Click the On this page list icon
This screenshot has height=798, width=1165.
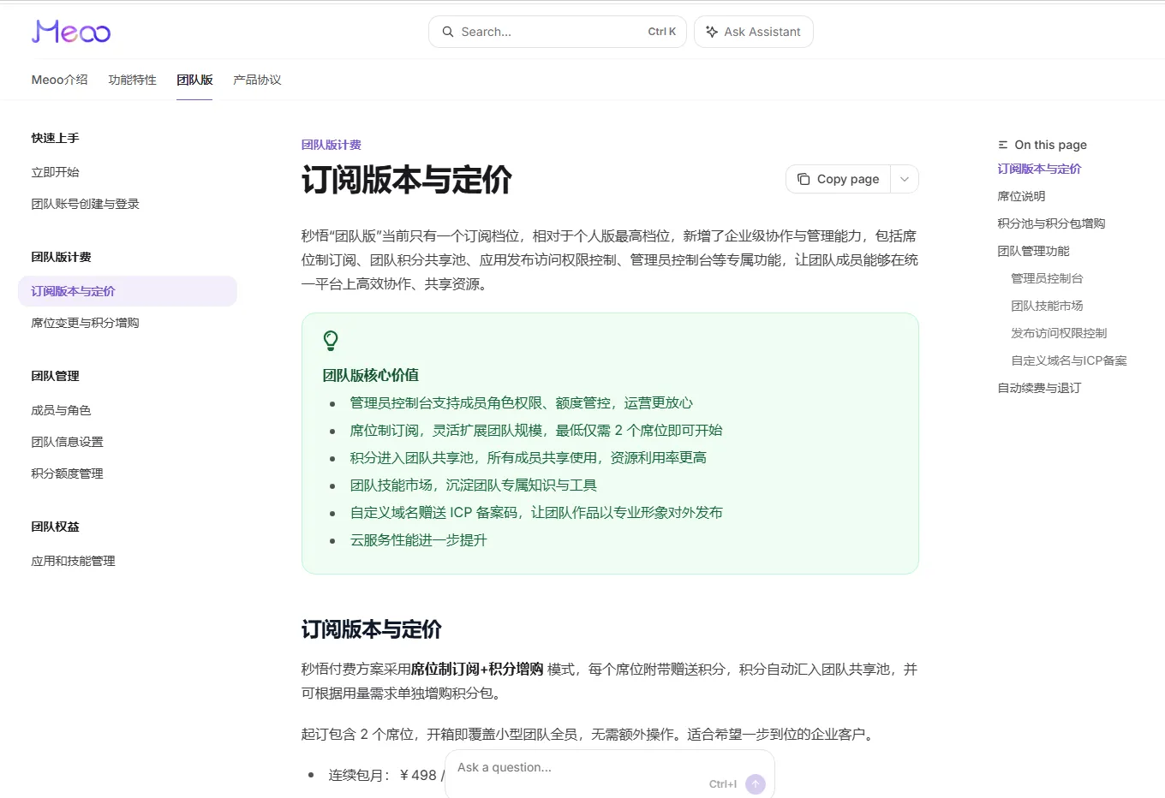coord(1003,145)
